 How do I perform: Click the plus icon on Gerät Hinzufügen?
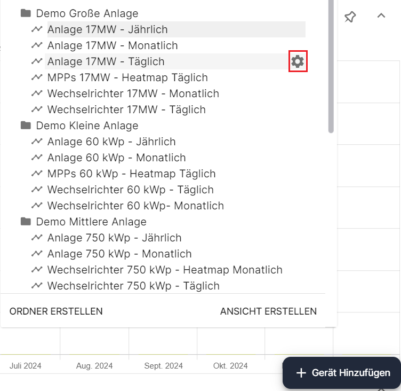[x=301, y=373]
